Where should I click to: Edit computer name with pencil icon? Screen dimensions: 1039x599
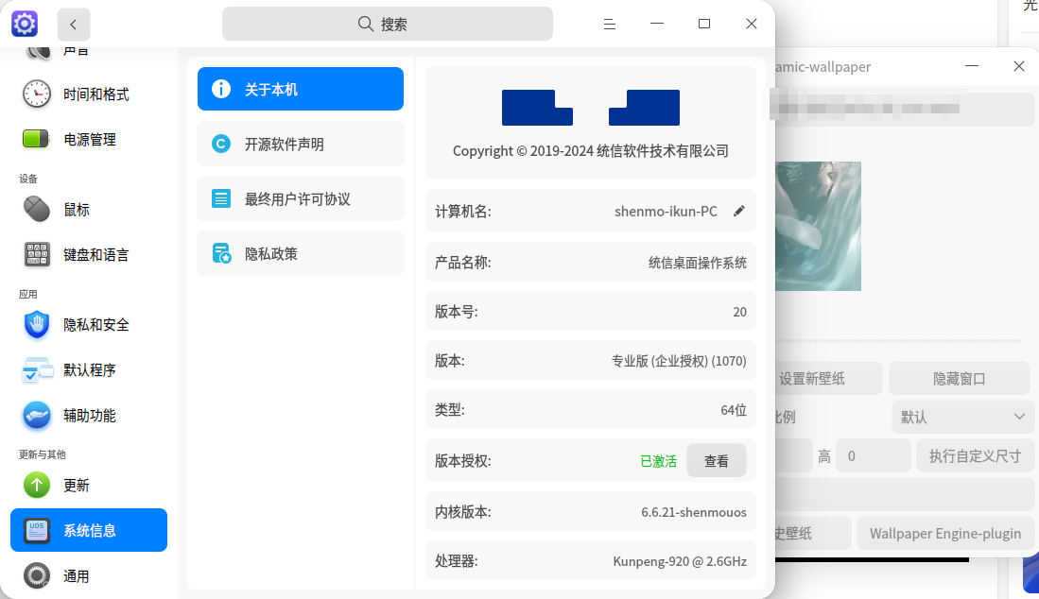738,211
